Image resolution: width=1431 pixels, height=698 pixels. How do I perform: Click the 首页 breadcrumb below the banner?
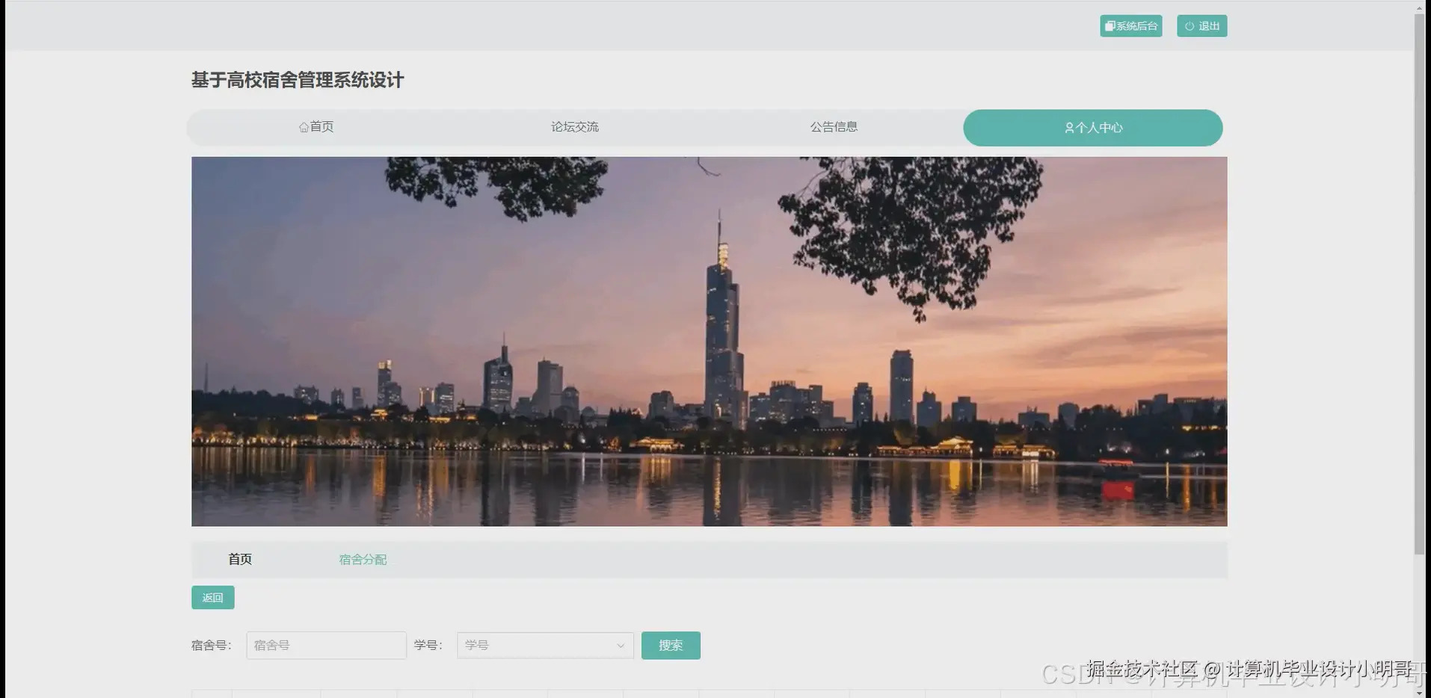tap(240, 559)
